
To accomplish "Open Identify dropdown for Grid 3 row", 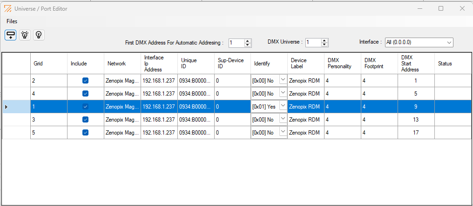I will point(283,119).
